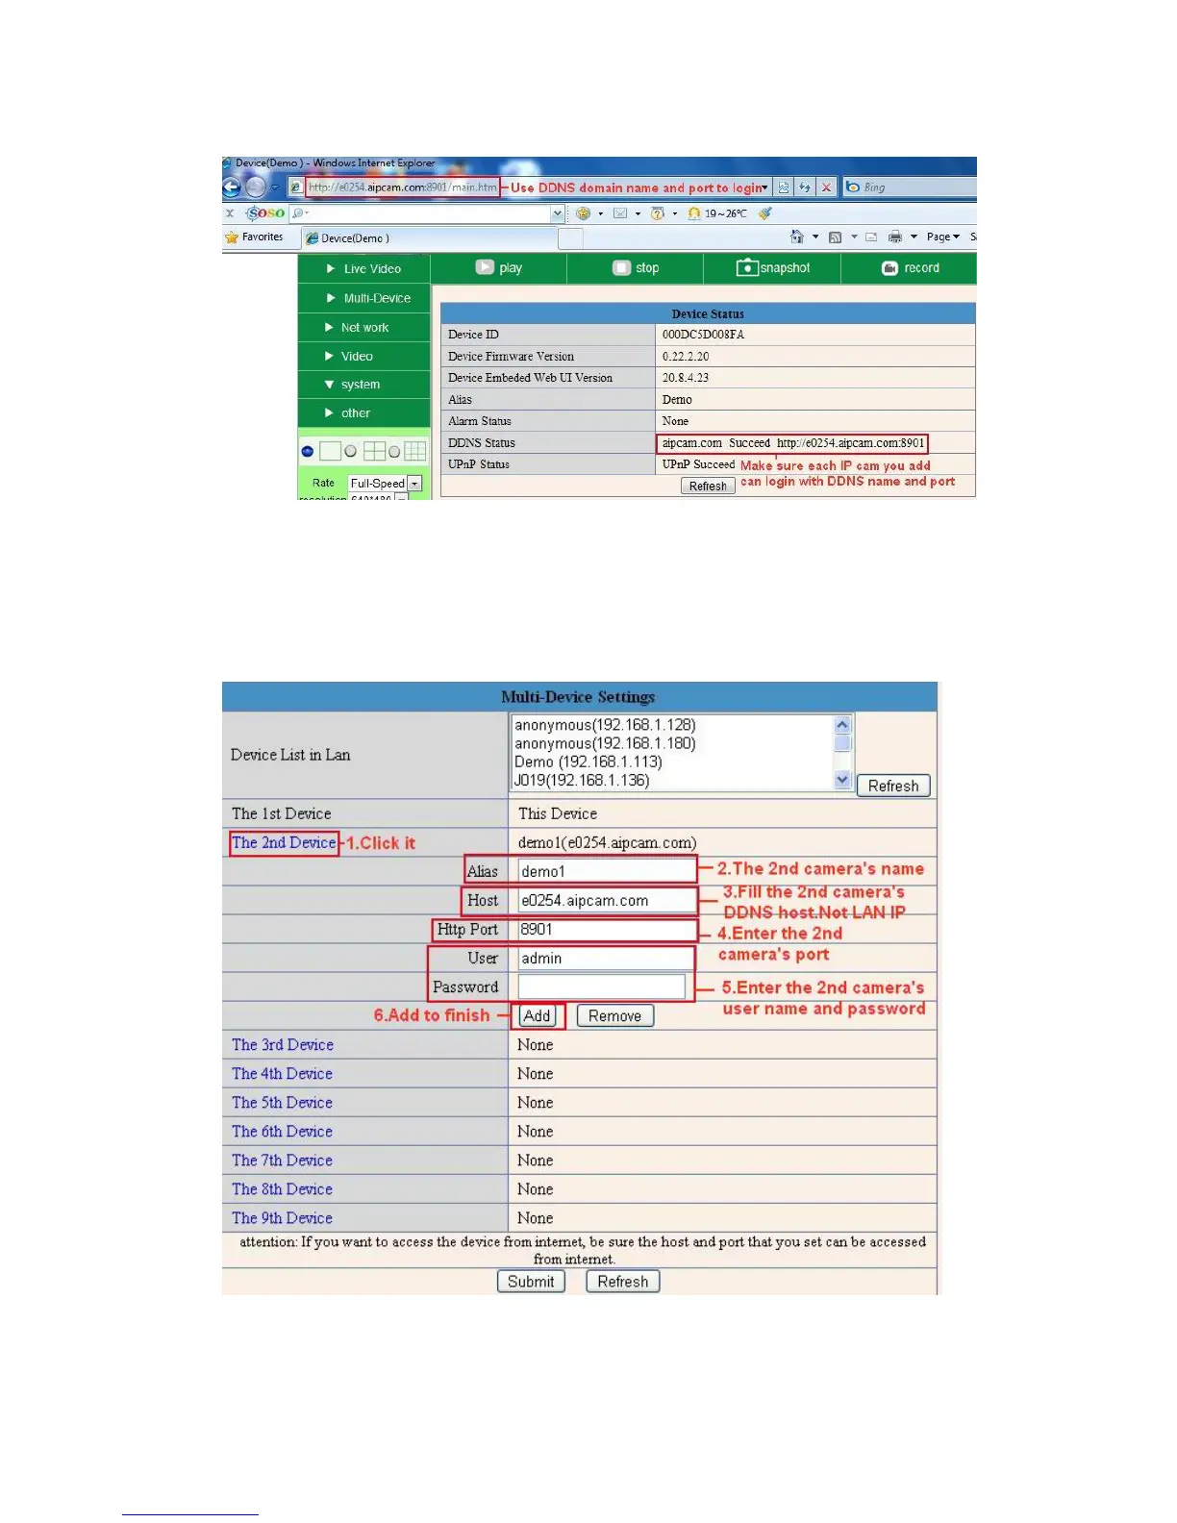Expand the Multi-Device menu
1177x1523 pixels.
(363, 298)
